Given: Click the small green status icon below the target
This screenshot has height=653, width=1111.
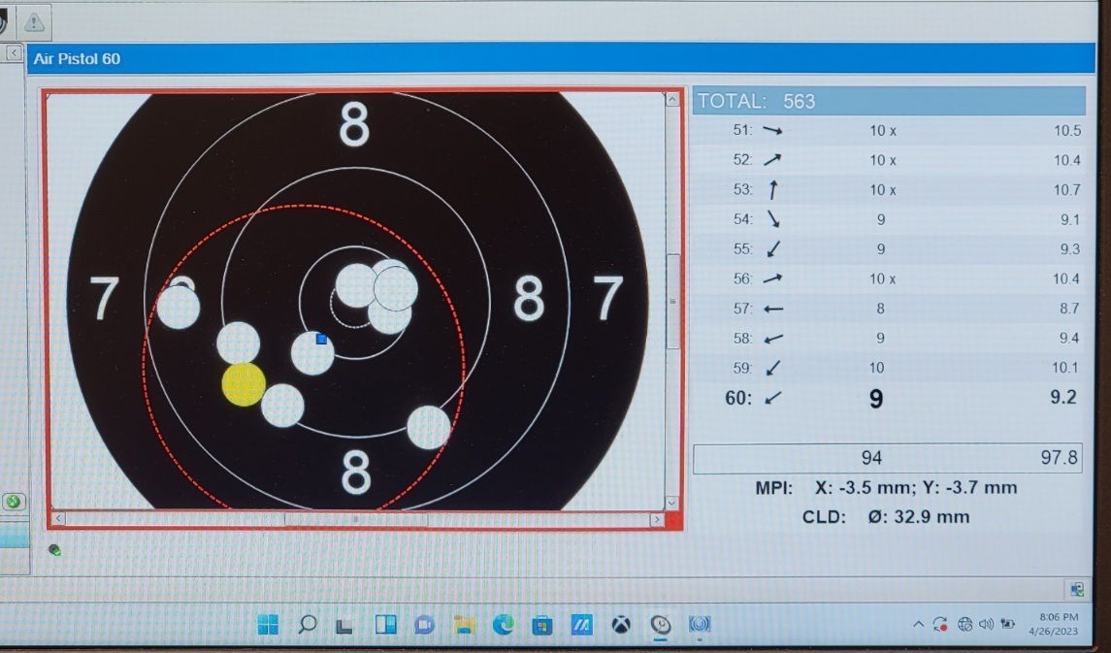Looking at the screenshot, I should [x=54, y=549].
